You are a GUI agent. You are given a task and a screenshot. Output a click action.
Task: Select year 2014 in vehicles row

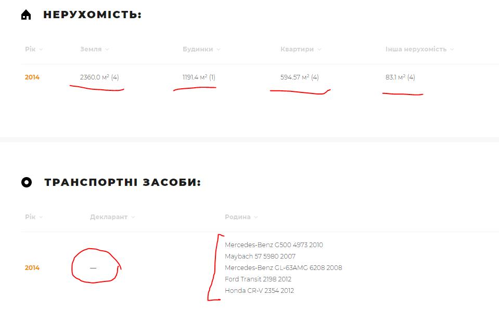pos(32,268)
